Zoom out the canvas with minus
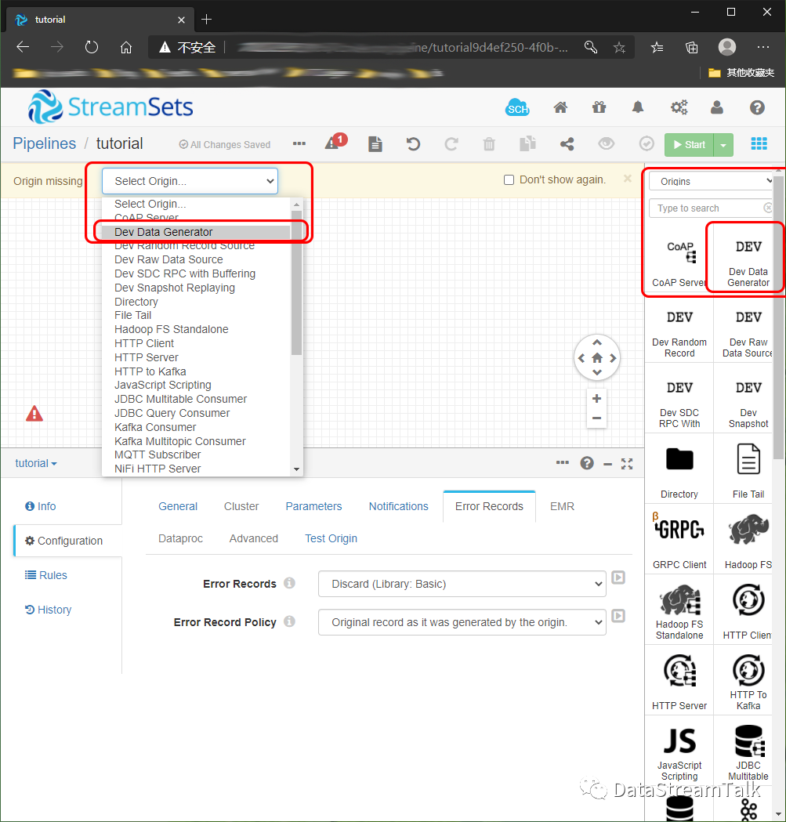The height and width of the screenshot is (822, 786). click(596, 418)
